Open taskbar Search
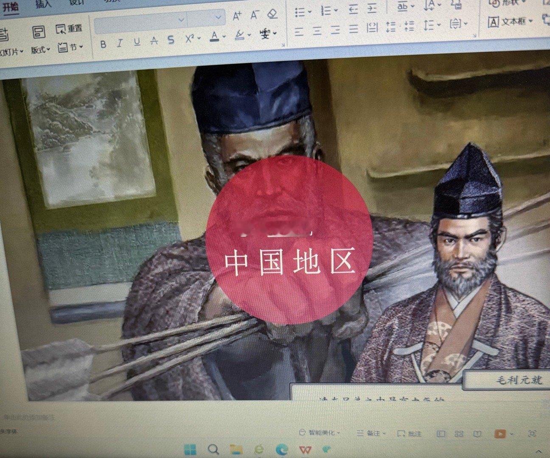Image resolution: width=550 pixels, height=458 pixels. coord(213,450)
